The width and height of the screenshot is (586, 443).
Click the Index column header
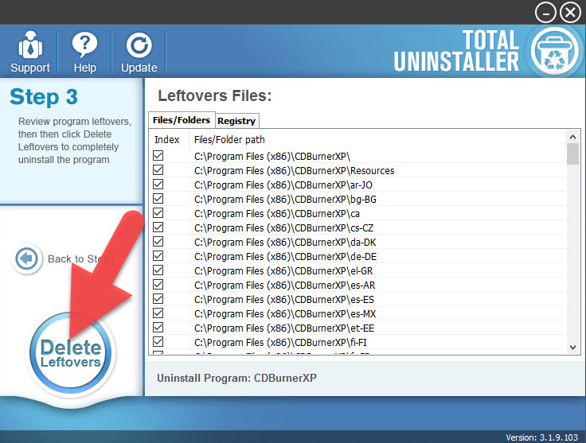(169, 139)
